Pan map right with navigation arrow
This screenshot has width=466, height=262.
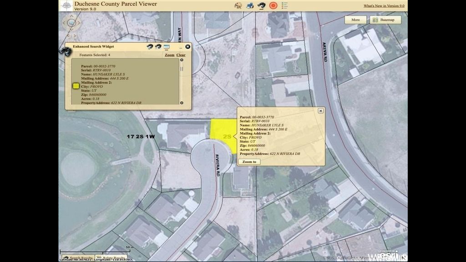79,23
